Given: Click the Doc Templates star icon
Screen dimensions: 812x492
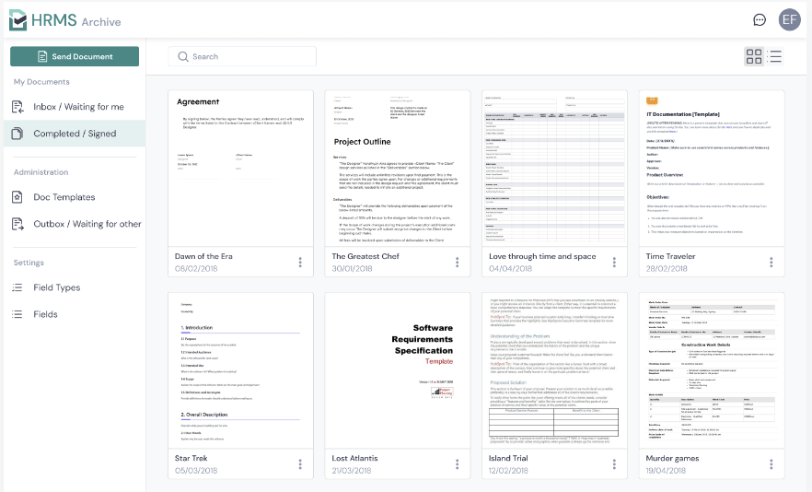Looking at the screenshot, I should click(17, 197).
